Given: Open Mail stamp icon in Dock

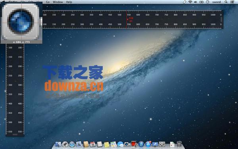Looking at the screenshot, I should tap(79, 144).
